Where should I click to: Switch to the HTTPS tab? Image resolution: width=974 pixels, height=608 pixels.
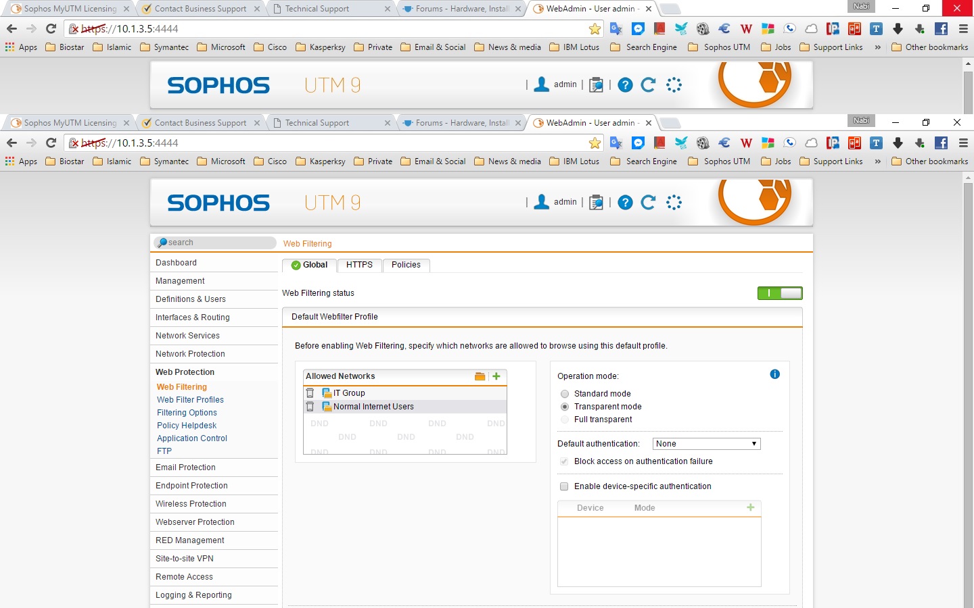click(359, 265)
